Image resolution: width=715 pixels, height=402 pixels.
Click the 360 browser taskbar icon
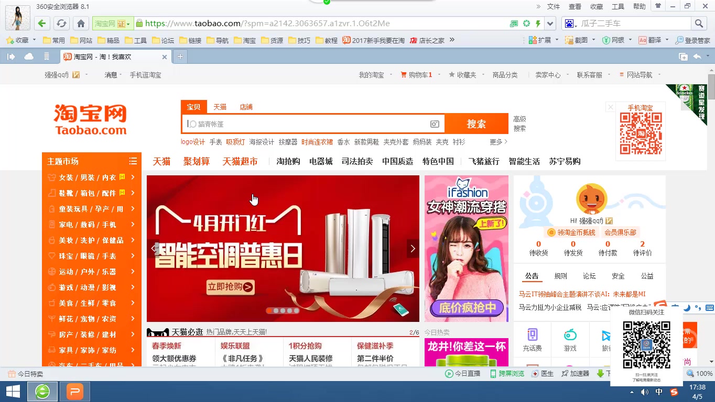point(42,392)
